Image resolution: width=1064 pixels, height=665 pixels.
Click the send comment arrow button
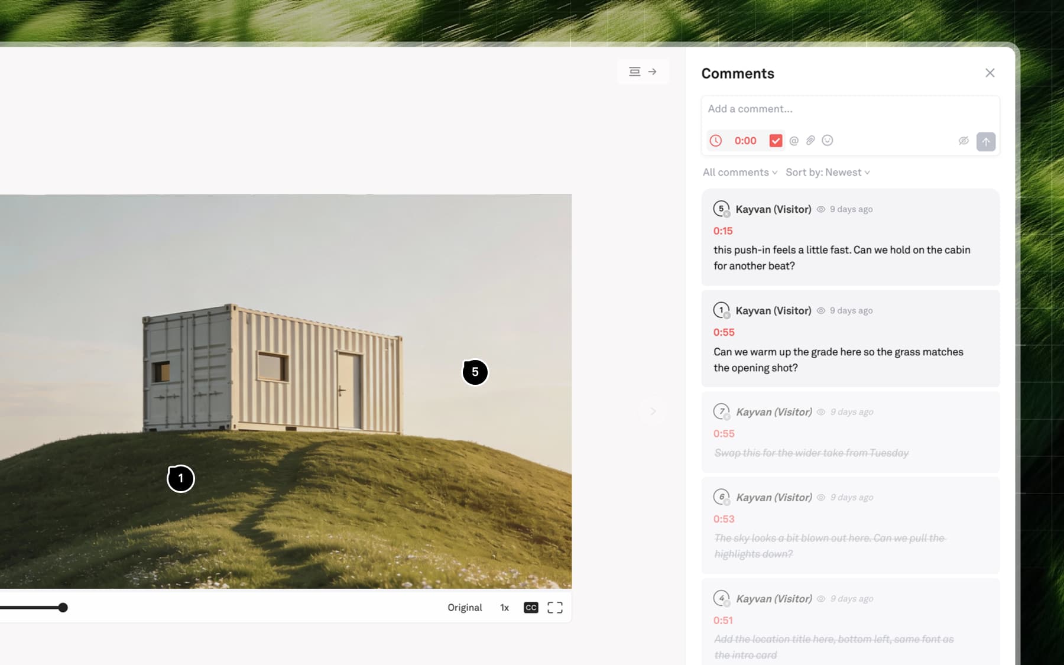click(x=986, y=141)
